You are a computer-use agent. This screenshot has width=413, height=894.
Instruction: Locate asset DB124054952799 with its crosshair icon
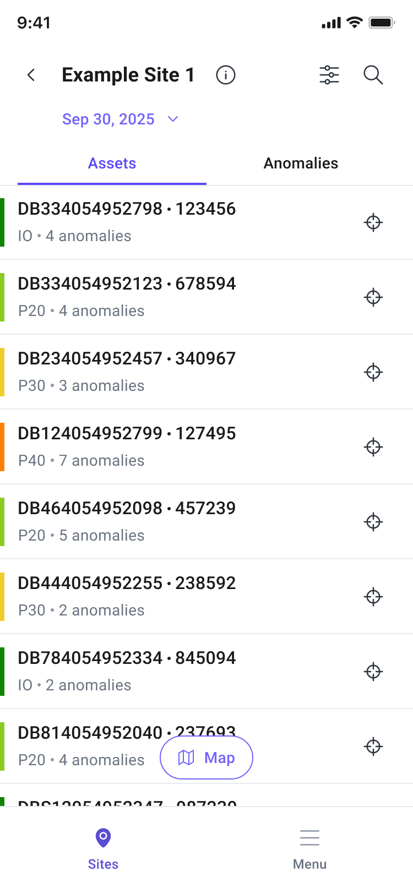(373, 447)
